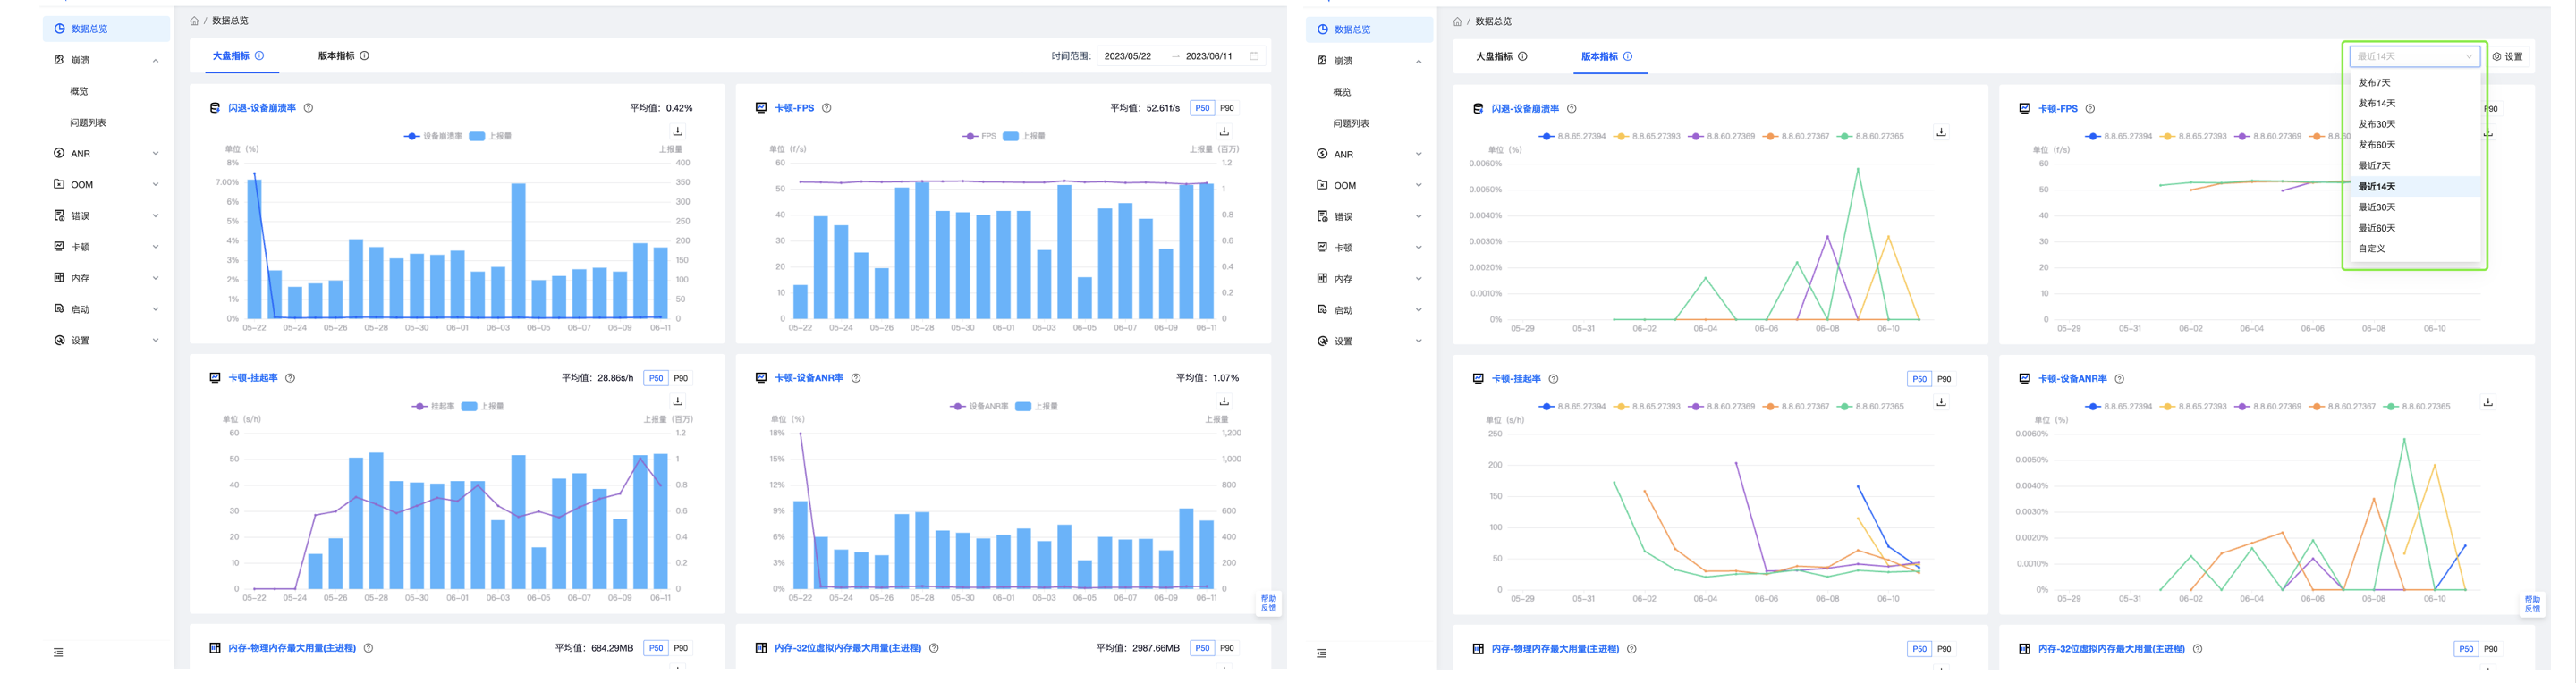Open the 卡顿-设备ANR率 title link in 版本指标 view
The height and width of the screenshot is (683, 2576).
click(2072, 379)
